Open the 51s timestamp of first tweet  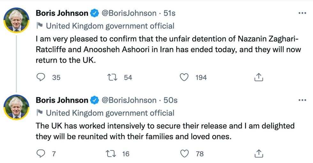pos(169,13)
